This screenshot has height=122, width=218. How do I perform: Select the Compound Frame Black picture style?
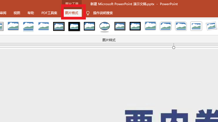pyautogui.click(x=120, y=26)
